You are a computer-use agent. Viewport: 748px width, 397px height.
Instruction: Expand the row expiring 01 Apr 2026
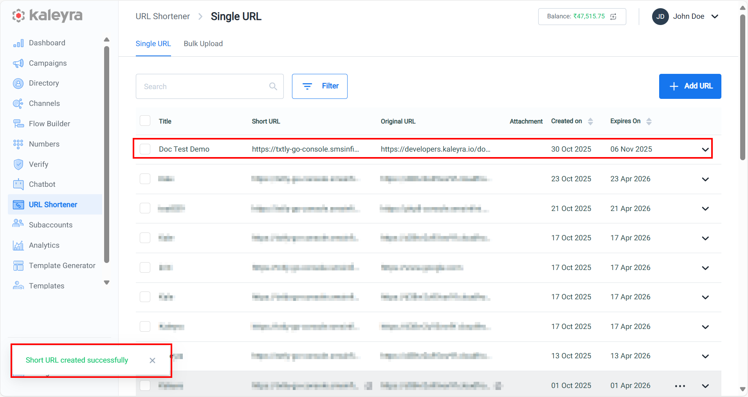[x=705, y=386]
